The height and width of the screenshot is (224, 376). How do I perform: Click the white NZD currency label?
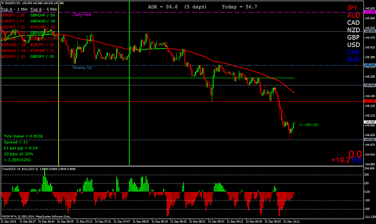pyautogui.click(x=354, y=30)
